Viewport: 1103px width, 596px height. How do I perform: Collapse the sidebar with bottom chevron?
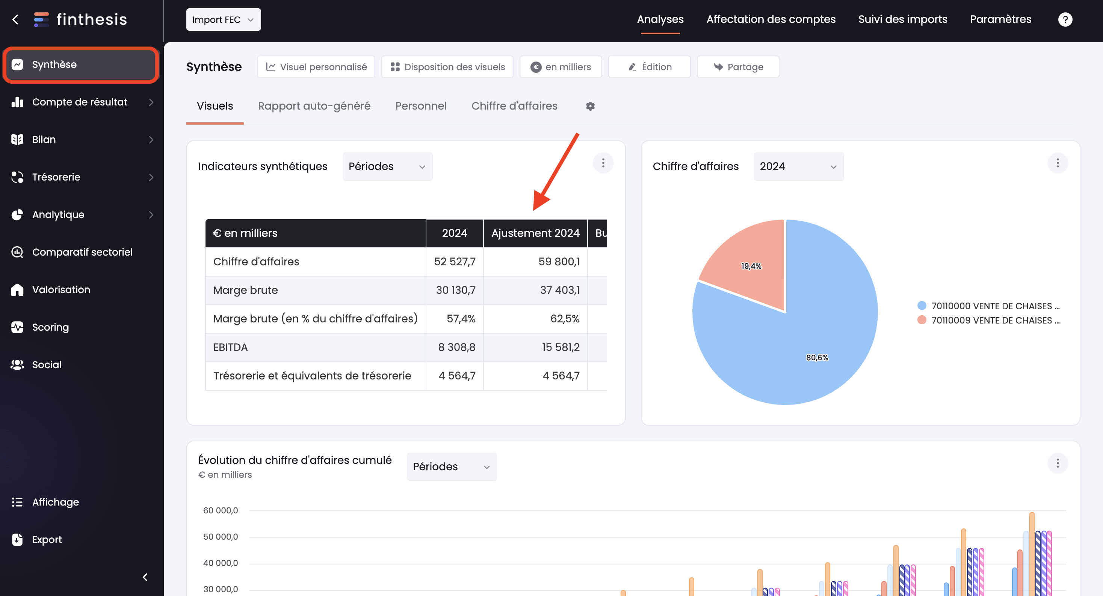pos(145,577)
